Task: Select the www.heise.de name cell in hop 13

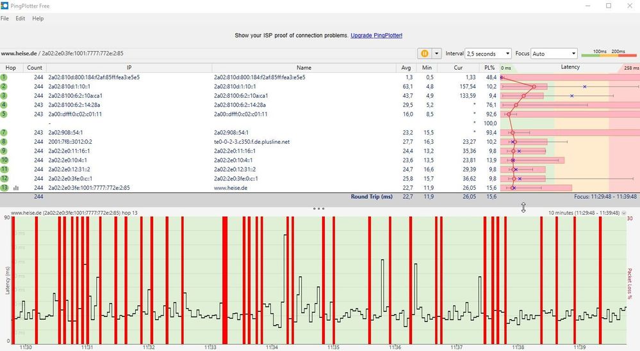Action: (231, 188)
